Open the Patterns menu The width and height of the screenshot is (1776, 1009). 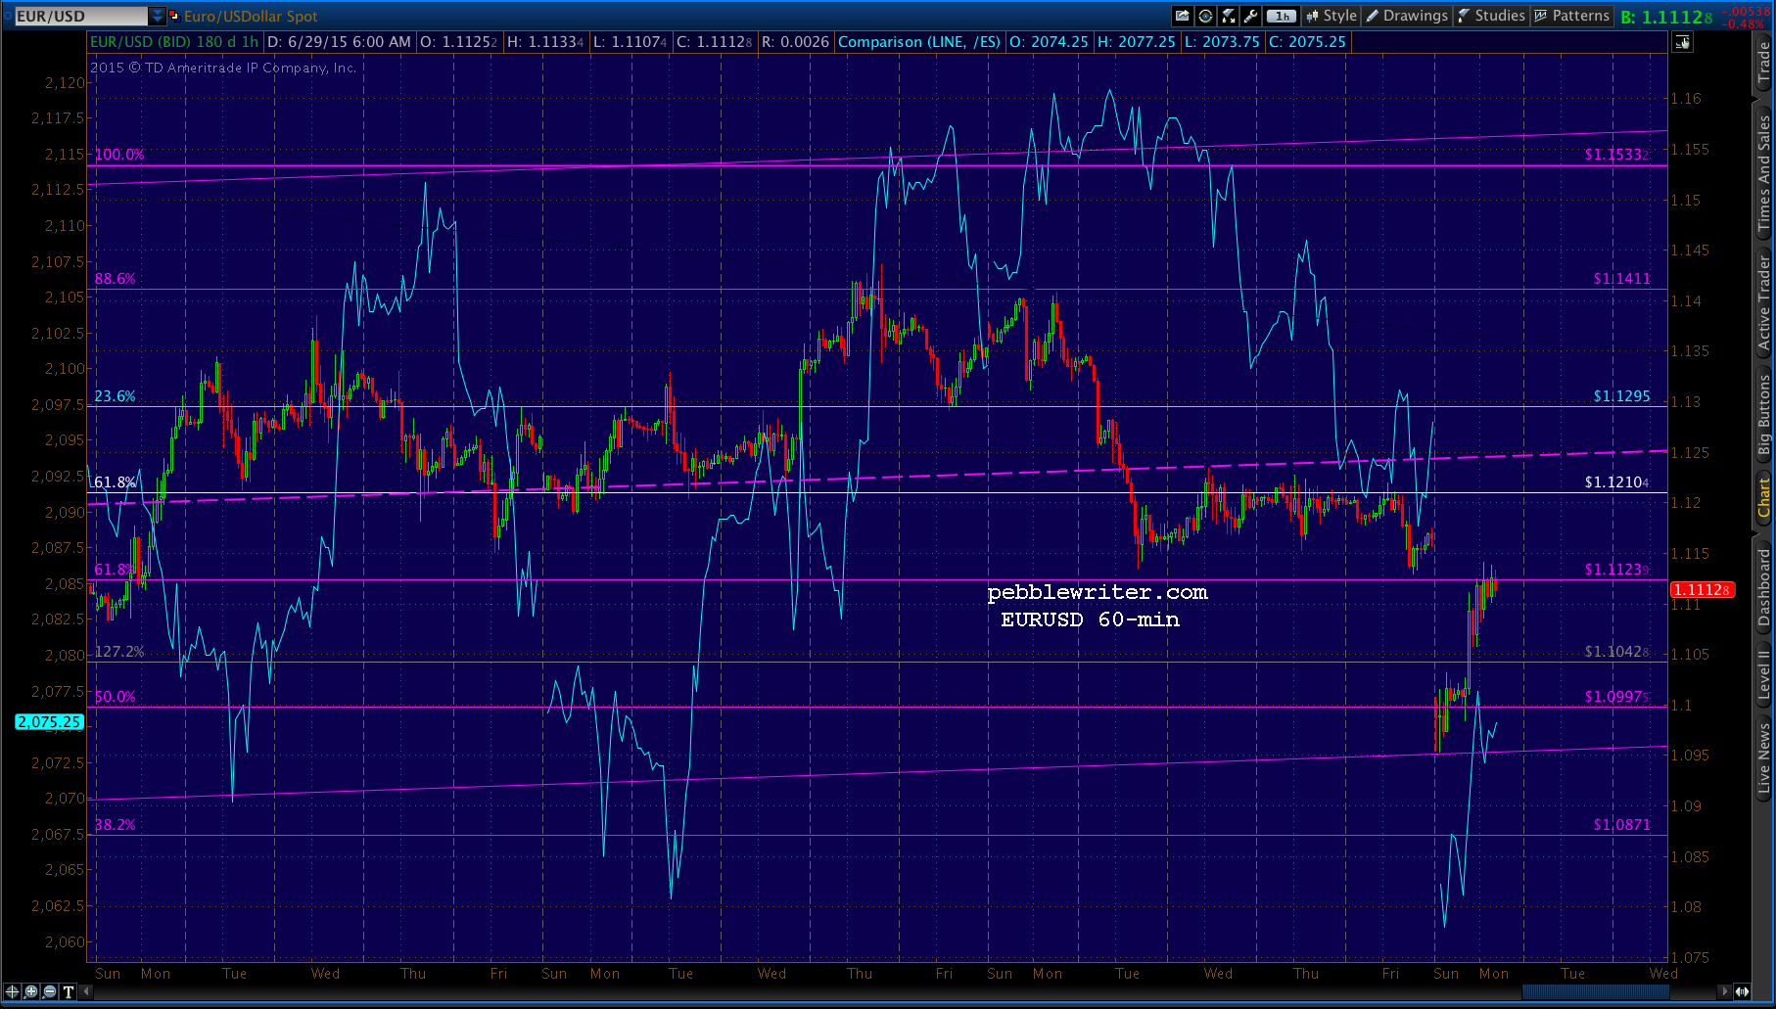tap(1571, 16)
